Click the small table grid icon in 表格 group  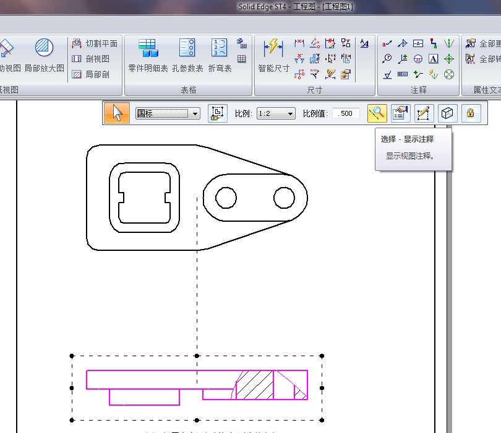pos(242,59)
